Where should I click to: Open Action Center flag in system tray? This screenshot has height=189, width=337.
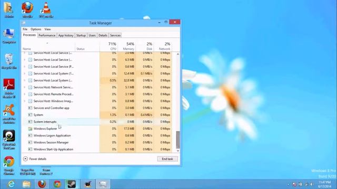pos(295,184)
